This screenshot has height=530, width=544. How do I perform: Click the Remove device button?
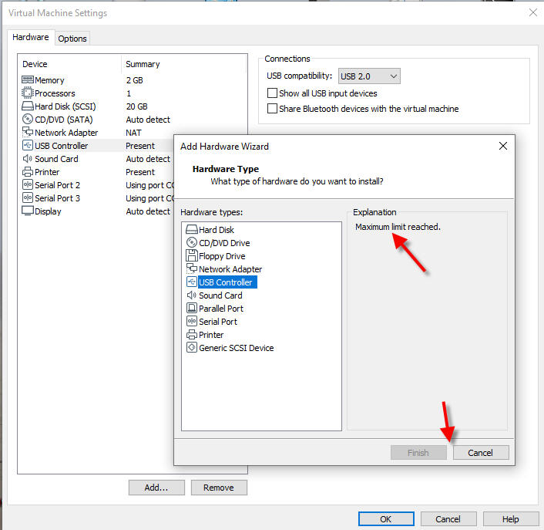tap(219, 488)
